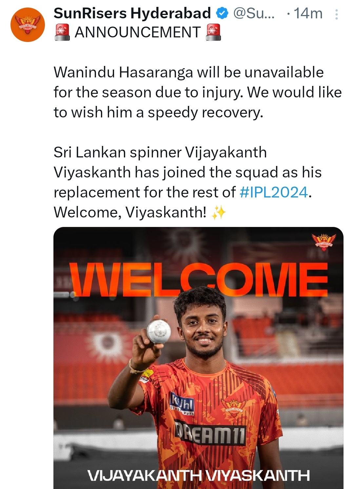Click the siren emoji before ANNOUNCEMENT

[62, 32]
